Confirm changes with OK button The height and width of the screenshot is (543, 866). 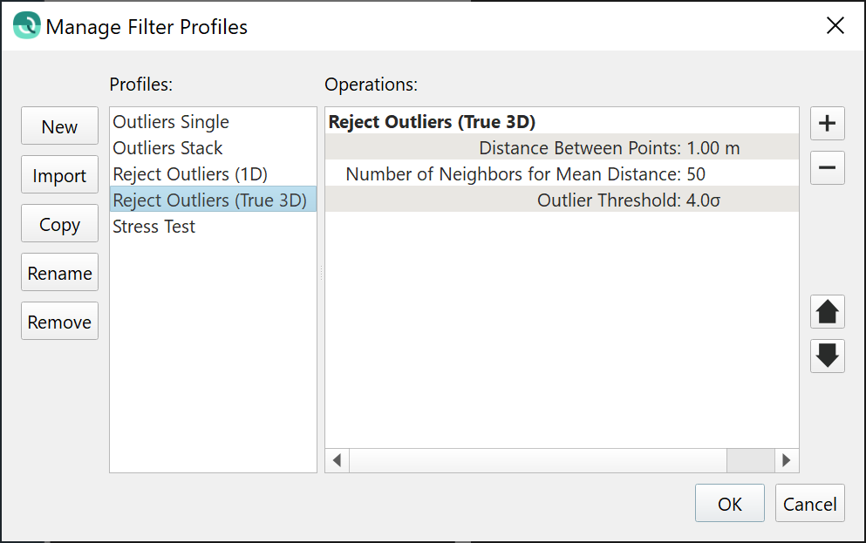pyautogui.click(x=729, y=504)
